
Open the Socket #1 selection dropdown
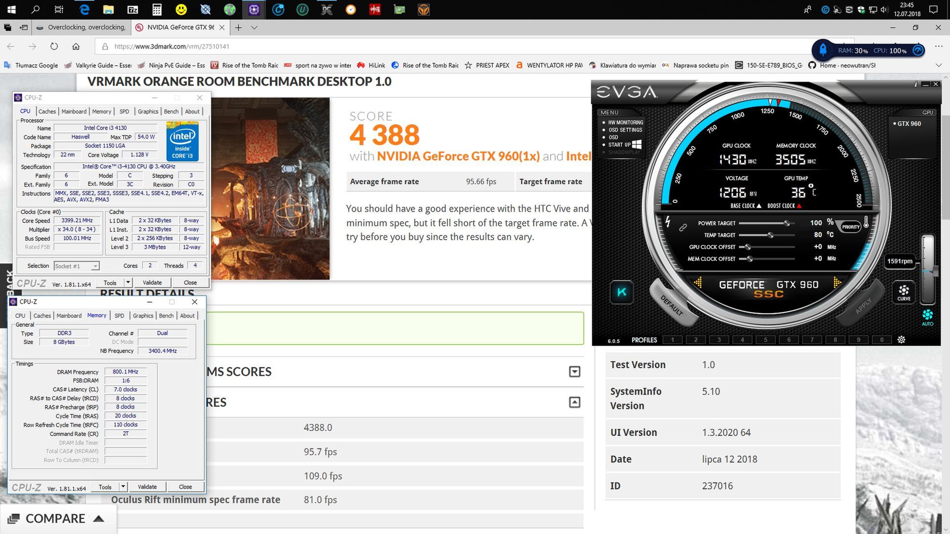(x=77, y=266)
